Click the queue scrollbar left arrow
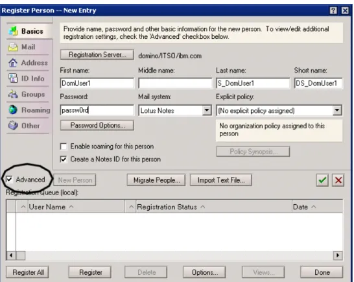The width and height of the screenshot is (354, 282). (11, 255)
